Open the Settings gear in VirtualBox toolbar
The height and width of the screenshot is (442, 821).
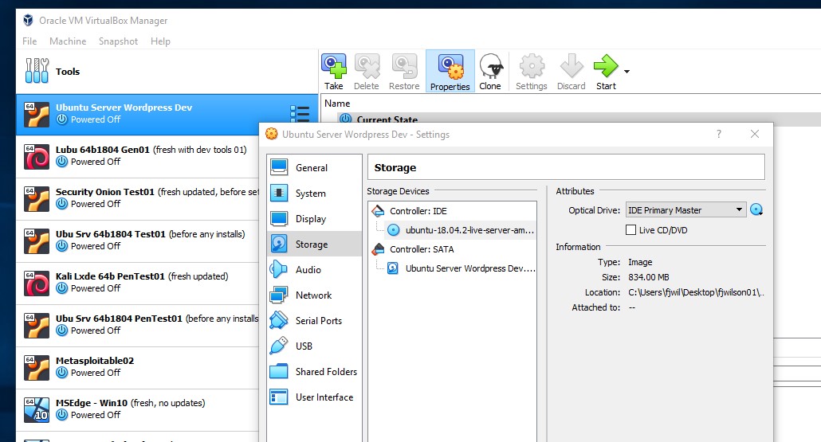532,72
